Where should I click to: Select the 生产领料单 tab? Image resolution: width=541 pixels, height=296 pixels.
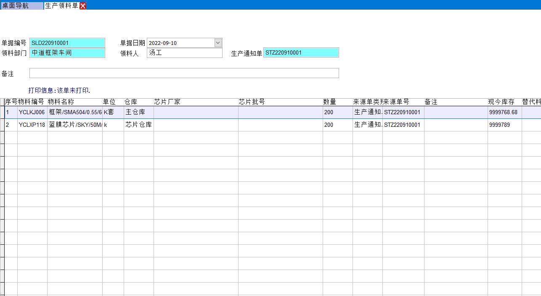(61, 5)
